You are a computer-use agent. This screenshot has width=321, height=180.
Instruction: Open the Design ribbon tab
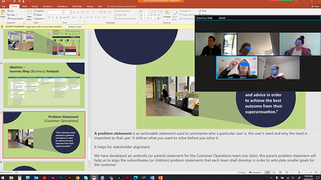pos(35,6)
